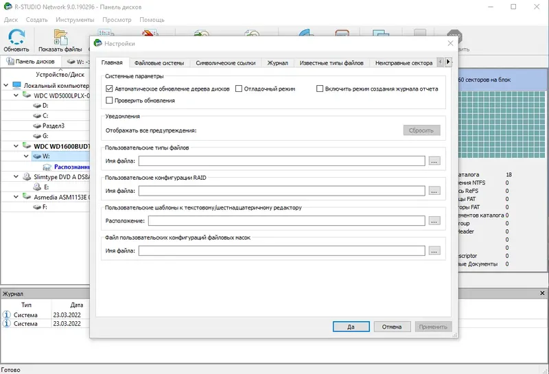Screen dimensions: 549x374
Task: Open the Диск menu
Action: [x=11, y=20]
